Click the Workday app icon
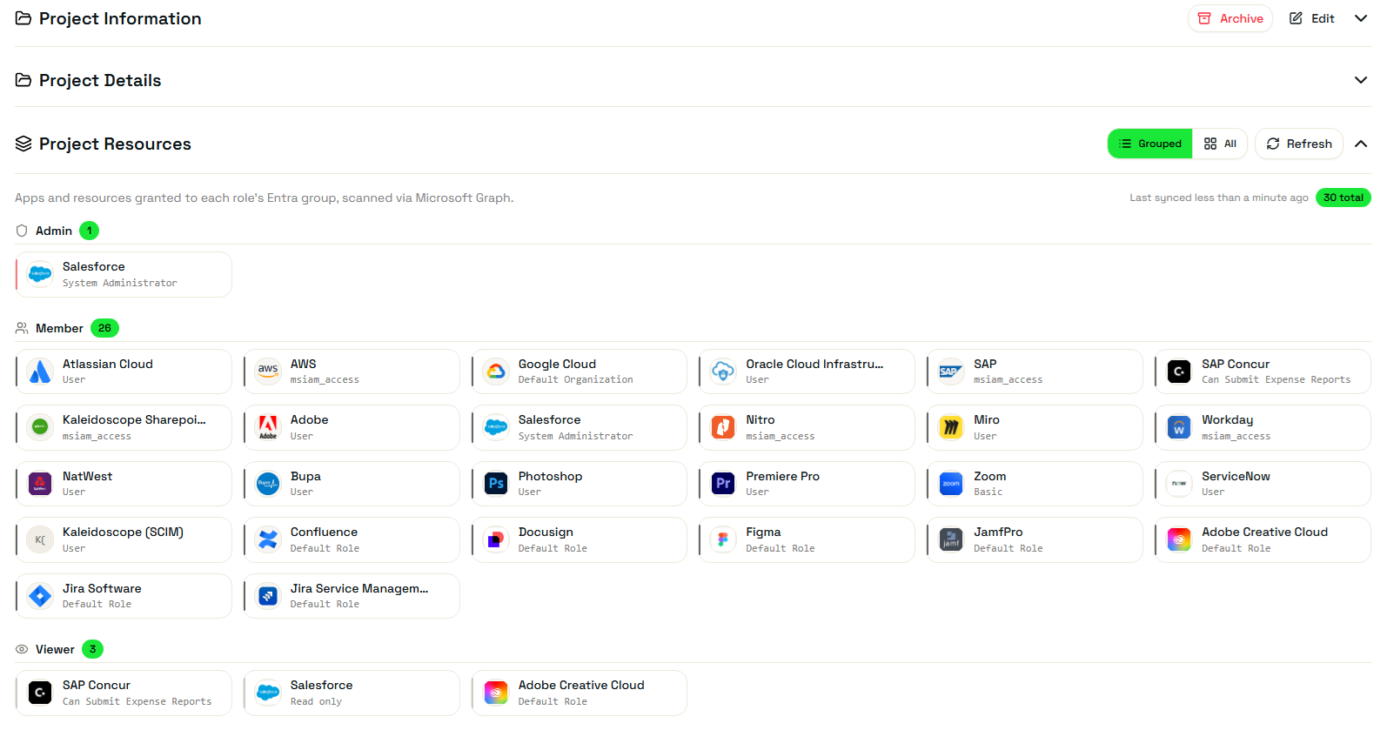The width and height of the screenshot is (1387, 730). (x=1179, y=427)
